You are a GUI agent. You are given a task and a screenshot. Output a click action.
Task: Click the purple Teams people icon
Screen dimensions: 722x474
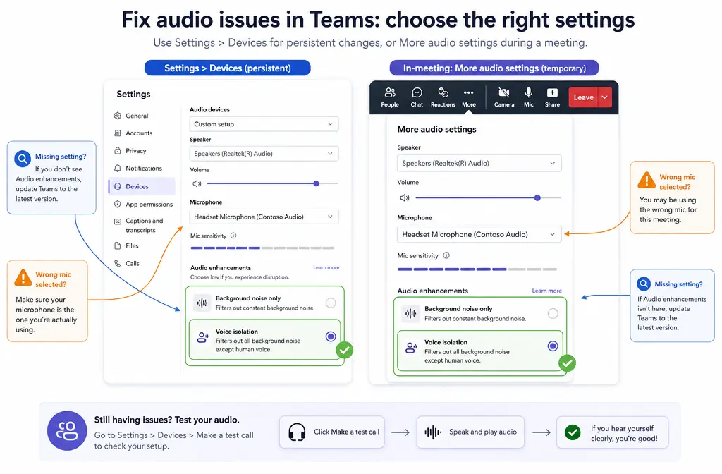click(x=67, y=431)
